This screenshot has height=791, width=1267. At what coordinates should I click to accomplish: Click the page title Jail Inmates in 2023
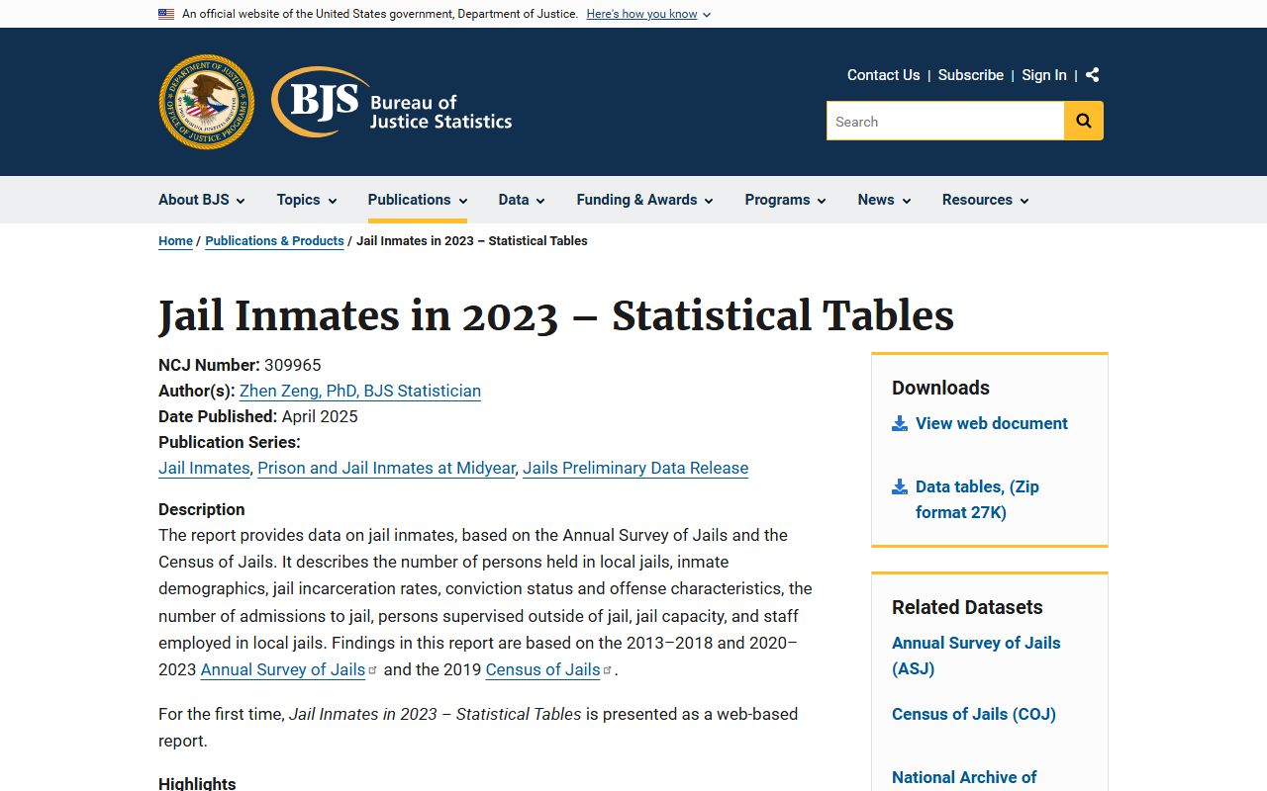point(556,316)
